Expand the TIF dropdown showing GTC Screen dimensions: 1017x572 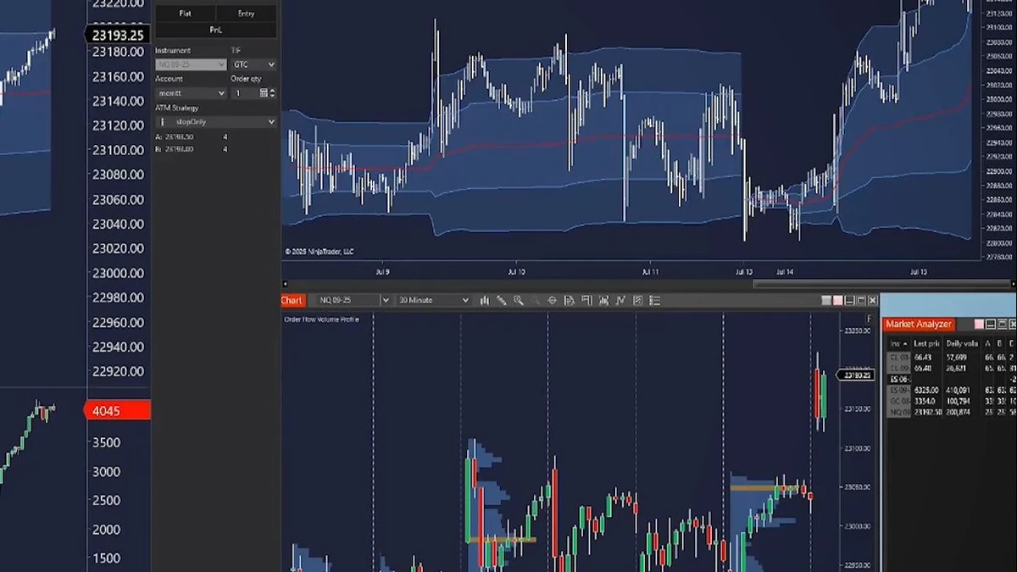tap(254, 64)
